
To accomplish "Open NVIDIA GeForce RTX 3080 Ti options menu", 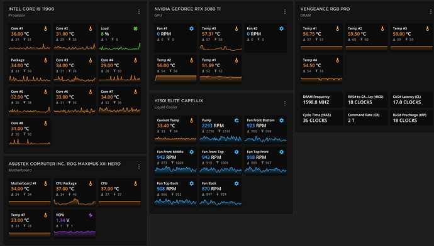I will (x=284, y=11).
